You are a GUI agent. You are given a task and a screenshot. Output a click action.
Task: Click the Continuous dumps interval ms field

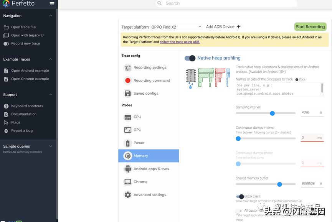312,138
